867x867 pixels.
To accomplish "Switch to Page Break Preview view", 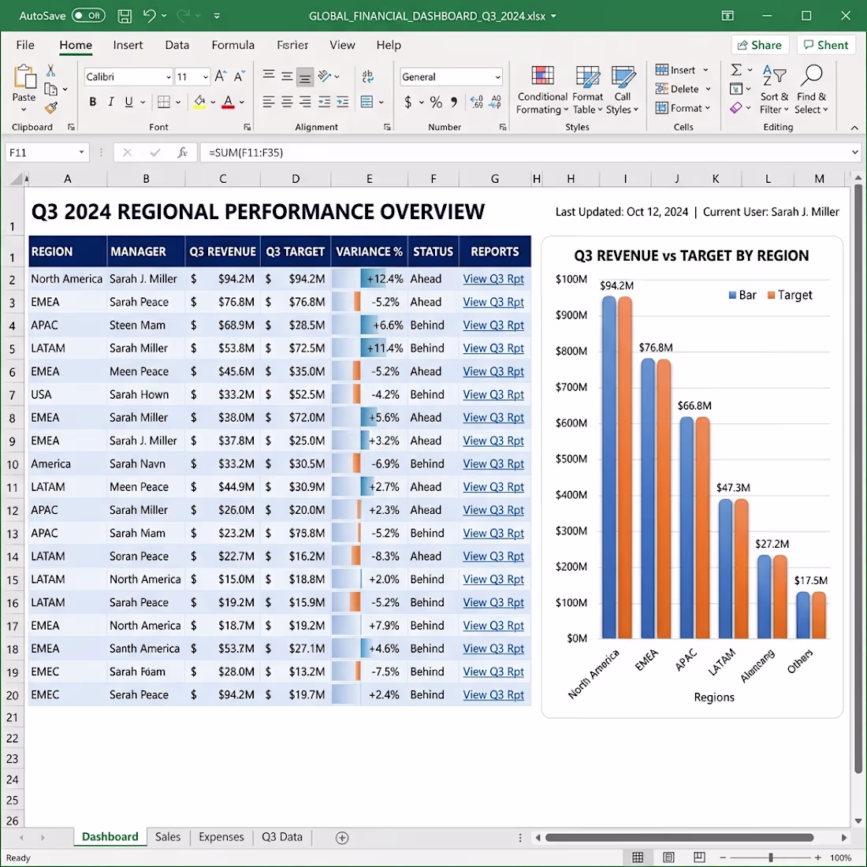I will (x=699, y=858).
